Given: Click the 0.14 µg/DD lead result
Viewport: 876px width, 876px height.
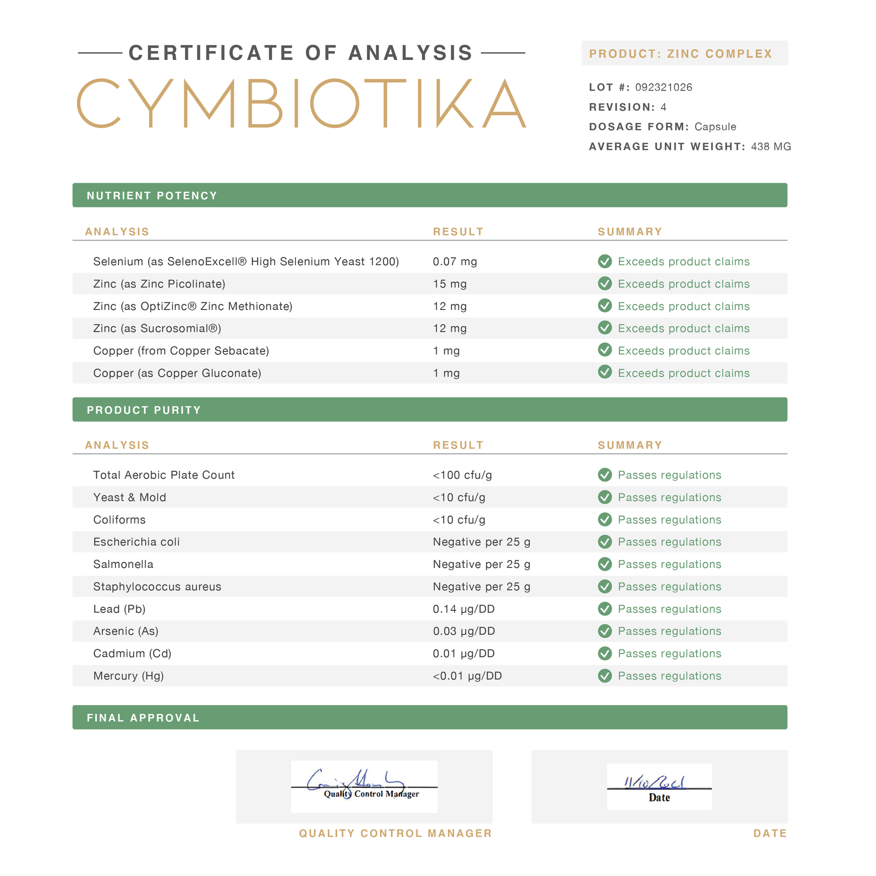Looking at the screenshot, I should [x=464, y=609].
